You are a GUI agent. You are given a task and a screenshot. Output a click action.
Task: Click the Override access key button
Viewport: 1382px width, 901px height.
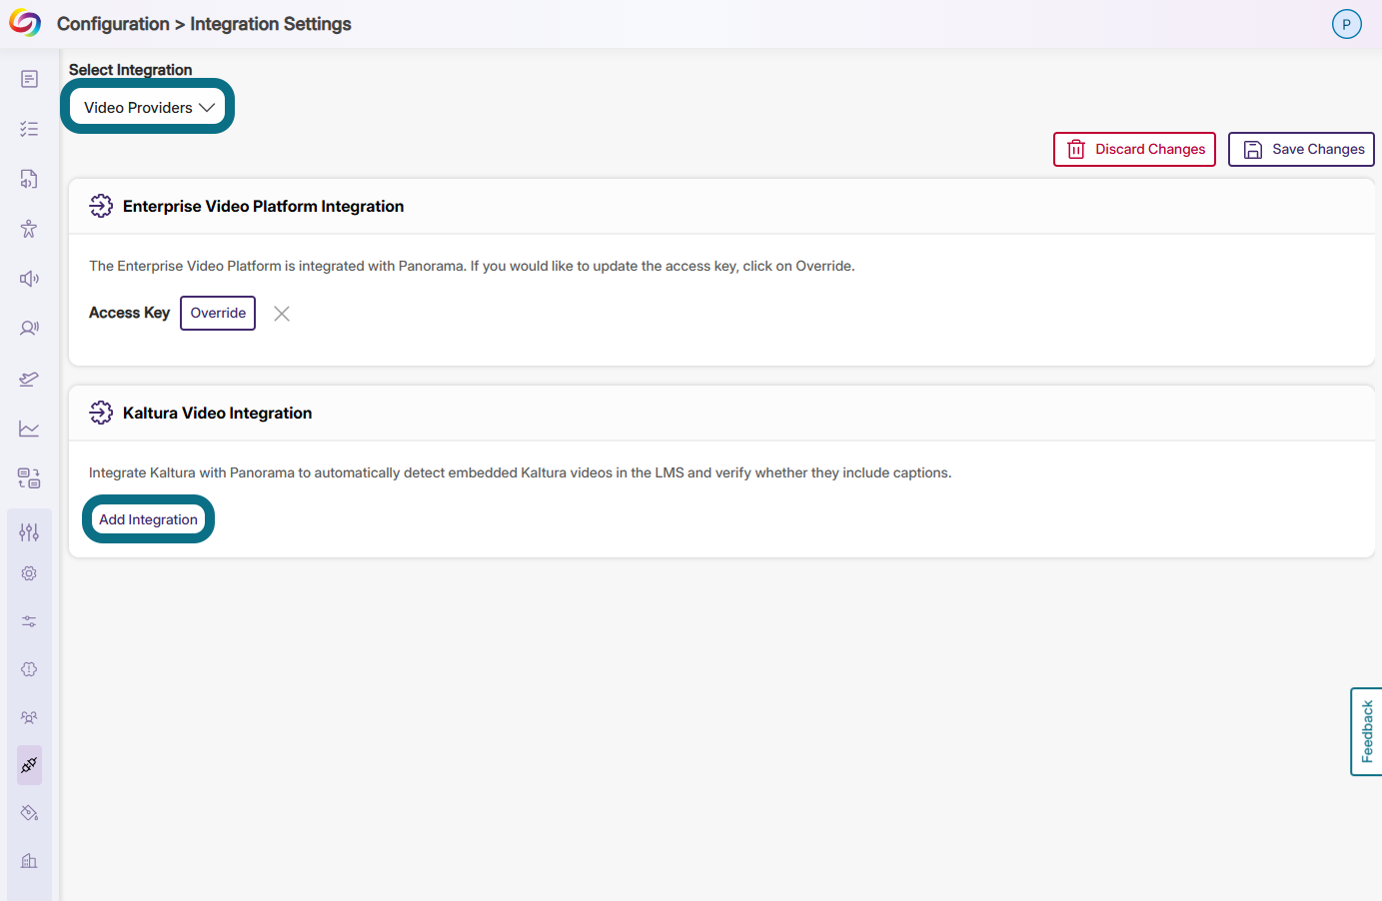[218, 313]
